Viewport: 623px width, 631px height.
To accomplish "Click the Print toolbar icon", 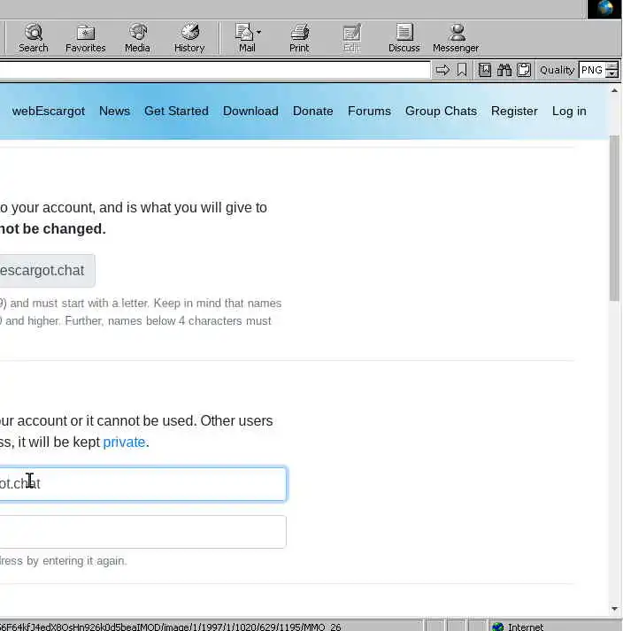I will pos(299,38).
